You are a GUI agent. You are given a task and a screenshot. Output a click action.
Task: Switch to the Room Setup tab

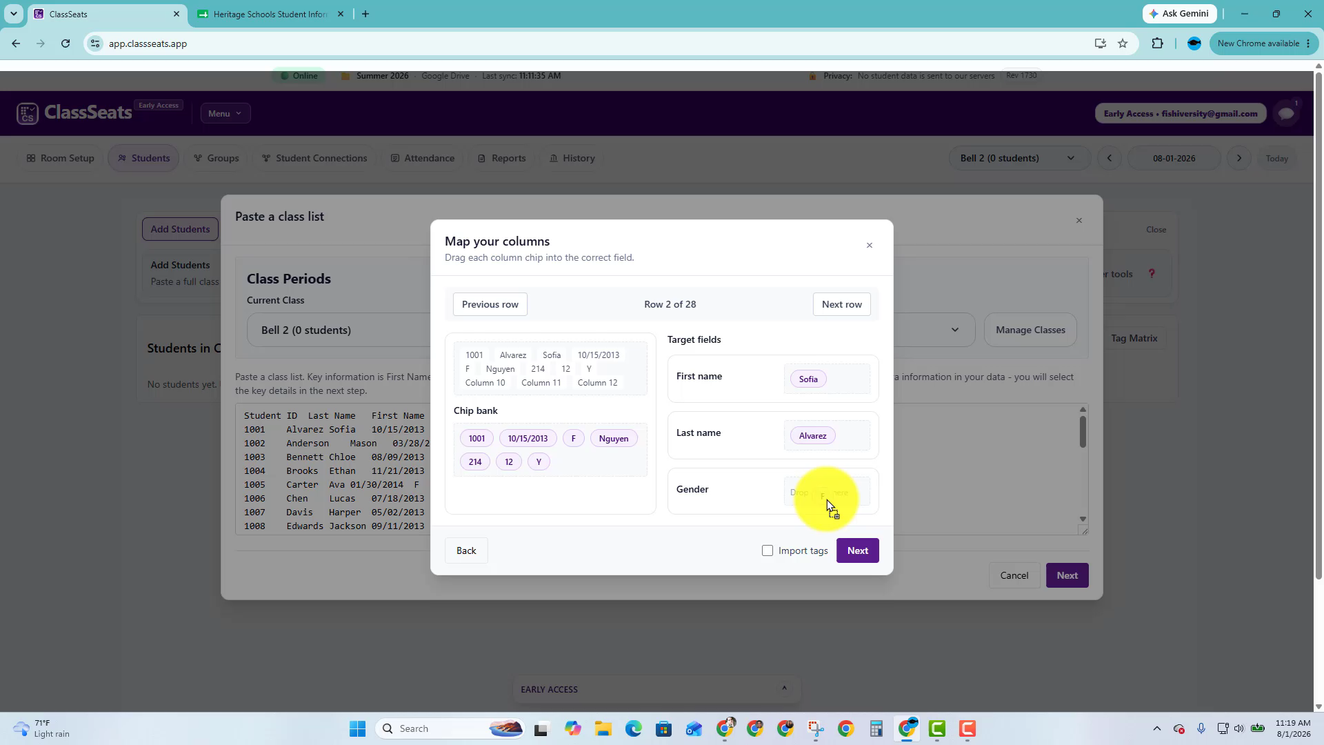coord(60,158)
